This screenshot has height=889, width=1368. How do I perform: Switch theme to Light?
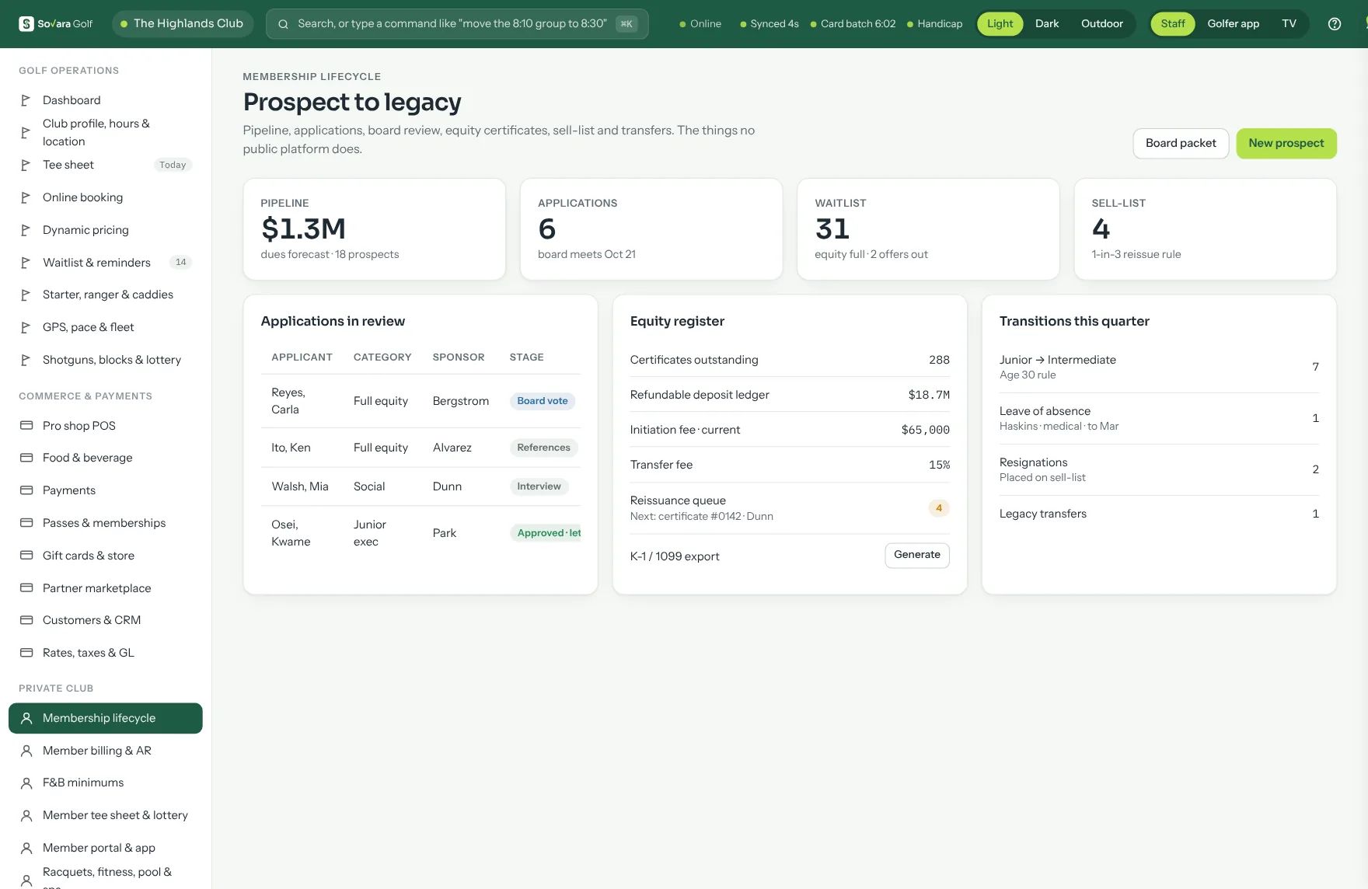(1000, 23)
